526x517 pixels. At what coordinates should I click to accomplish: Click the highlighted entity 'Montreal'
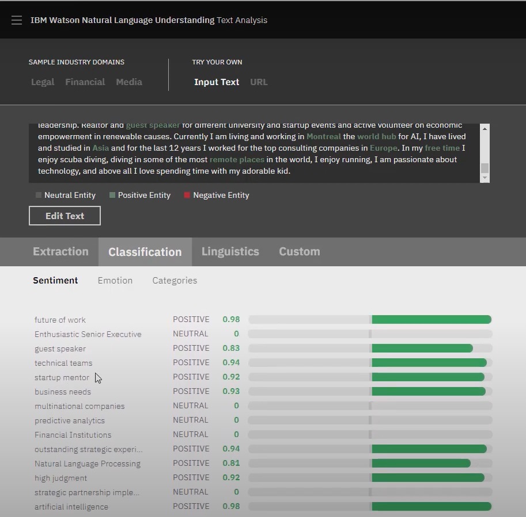coord(324,136)
